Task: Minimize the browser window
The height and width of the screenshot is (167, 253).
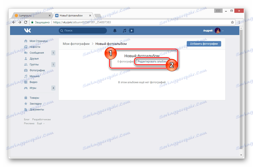Action: 226,11
